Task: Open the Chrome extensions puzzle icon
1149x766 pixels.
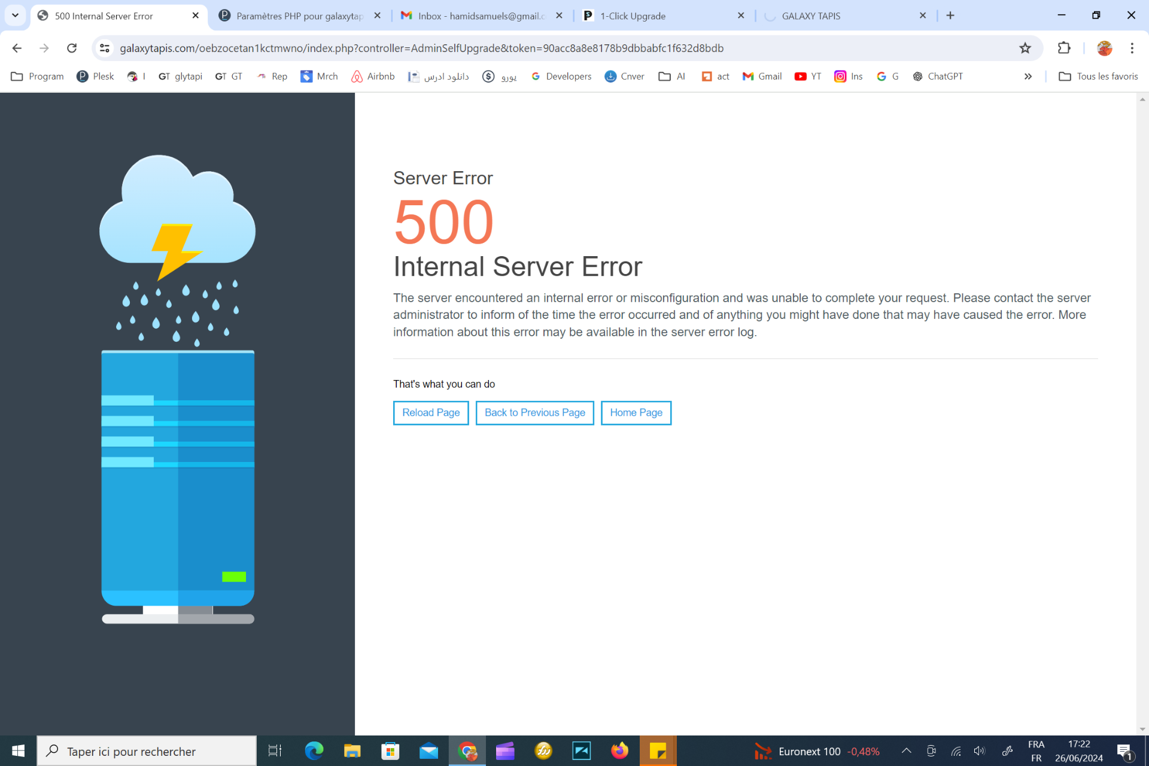Action: tap(1064, 48)
